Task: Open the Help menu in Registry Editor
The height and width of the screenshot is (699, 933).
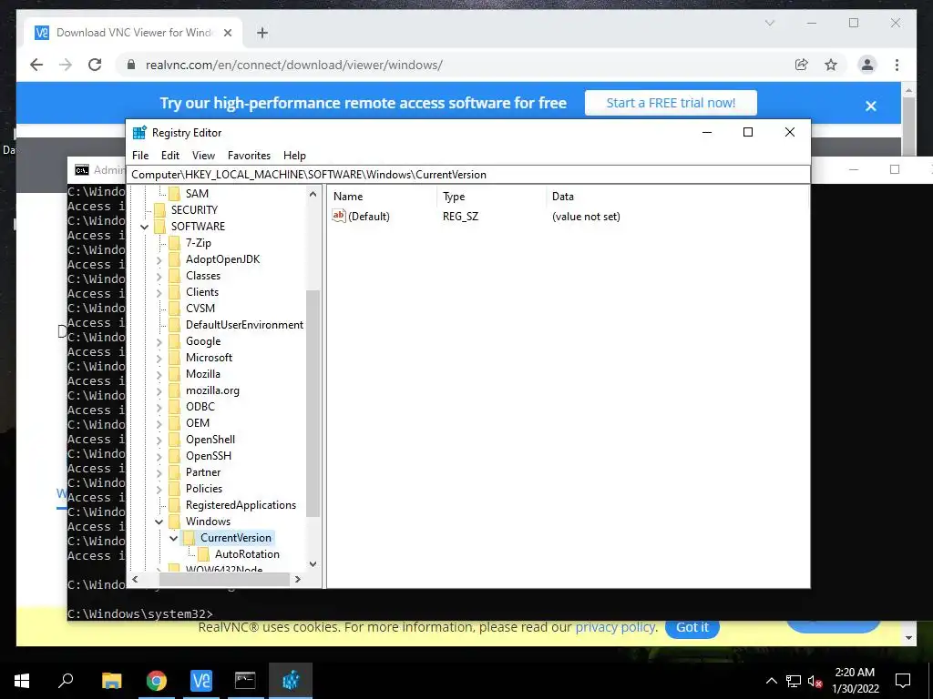Action: click(x=294, y=155)
